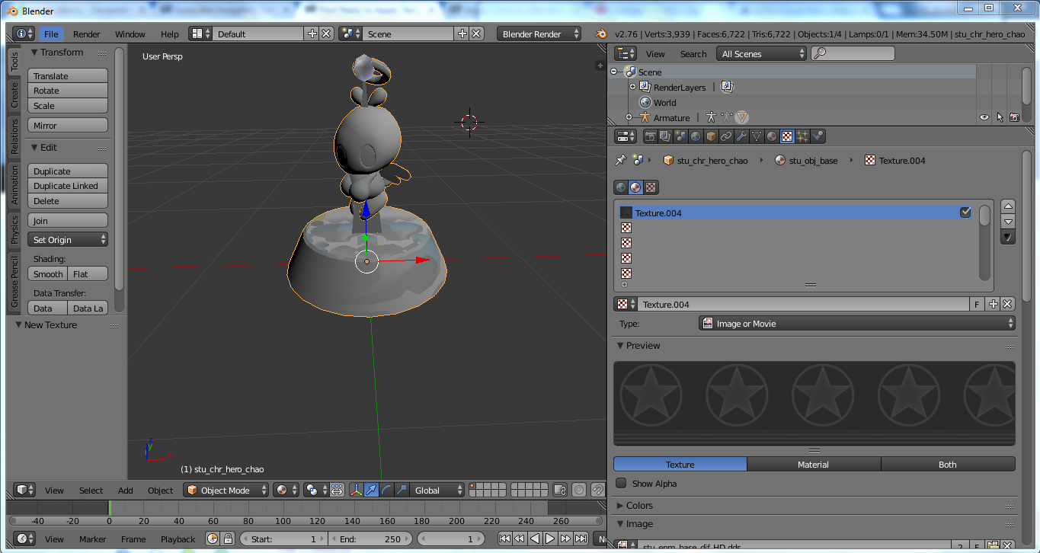This screenshot has width=1040, height=553.
Task: Open the Modifiers wrench tab
Action: pos(741,136)
